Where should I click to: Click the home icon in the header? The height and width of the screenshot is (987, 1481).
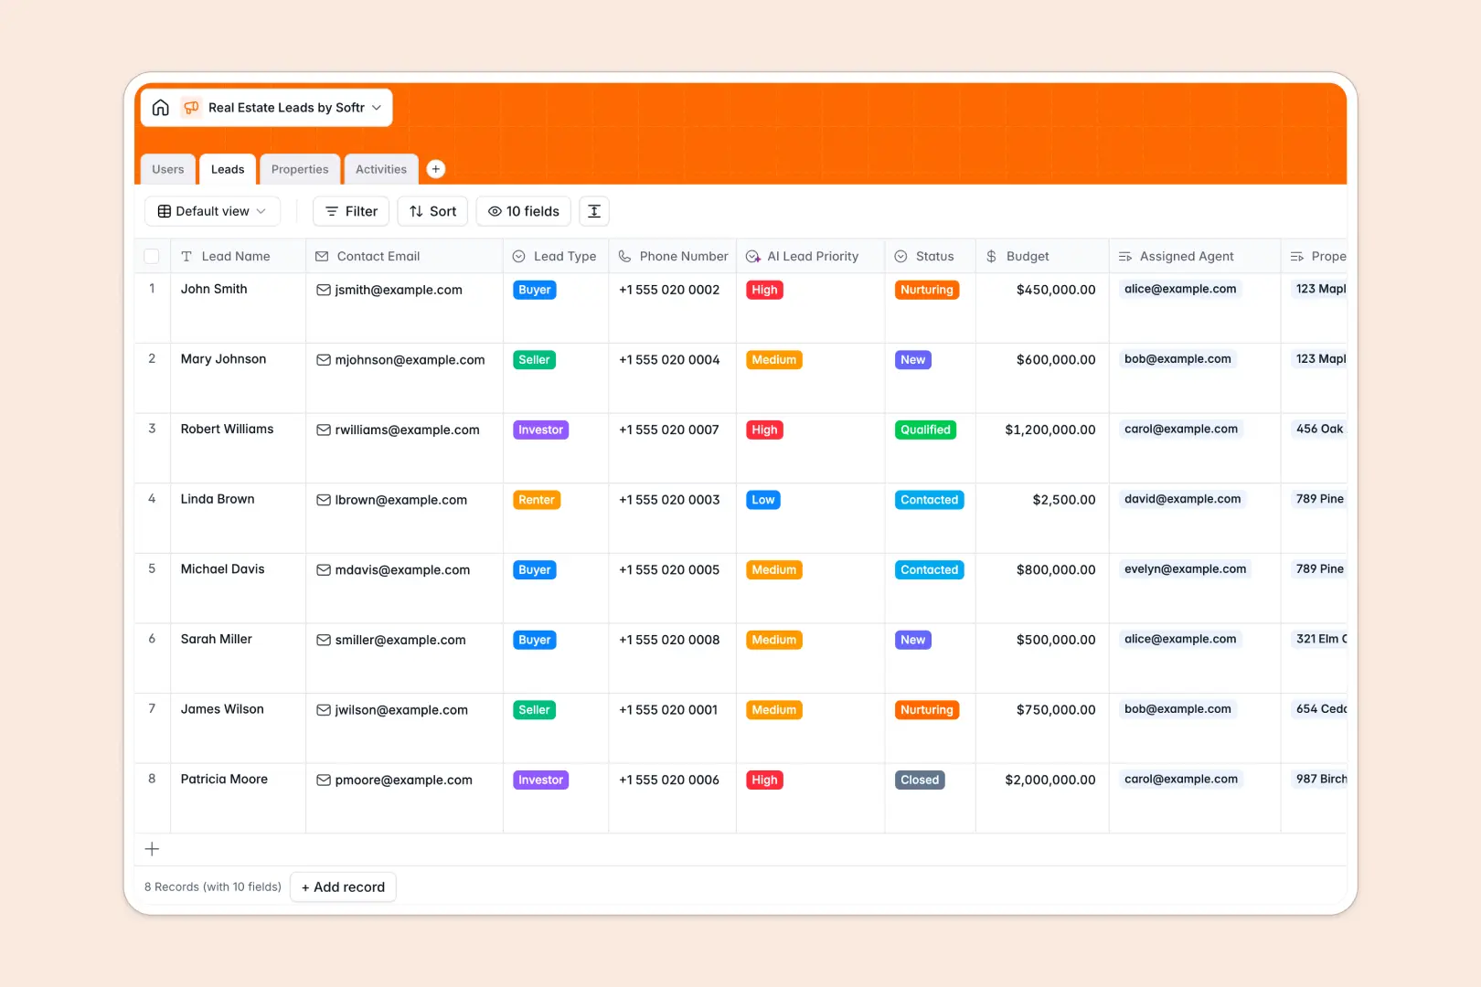click(160, 107)
